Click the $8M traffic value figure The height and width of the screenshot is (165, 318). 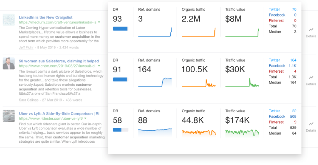(x=233, y=19)
